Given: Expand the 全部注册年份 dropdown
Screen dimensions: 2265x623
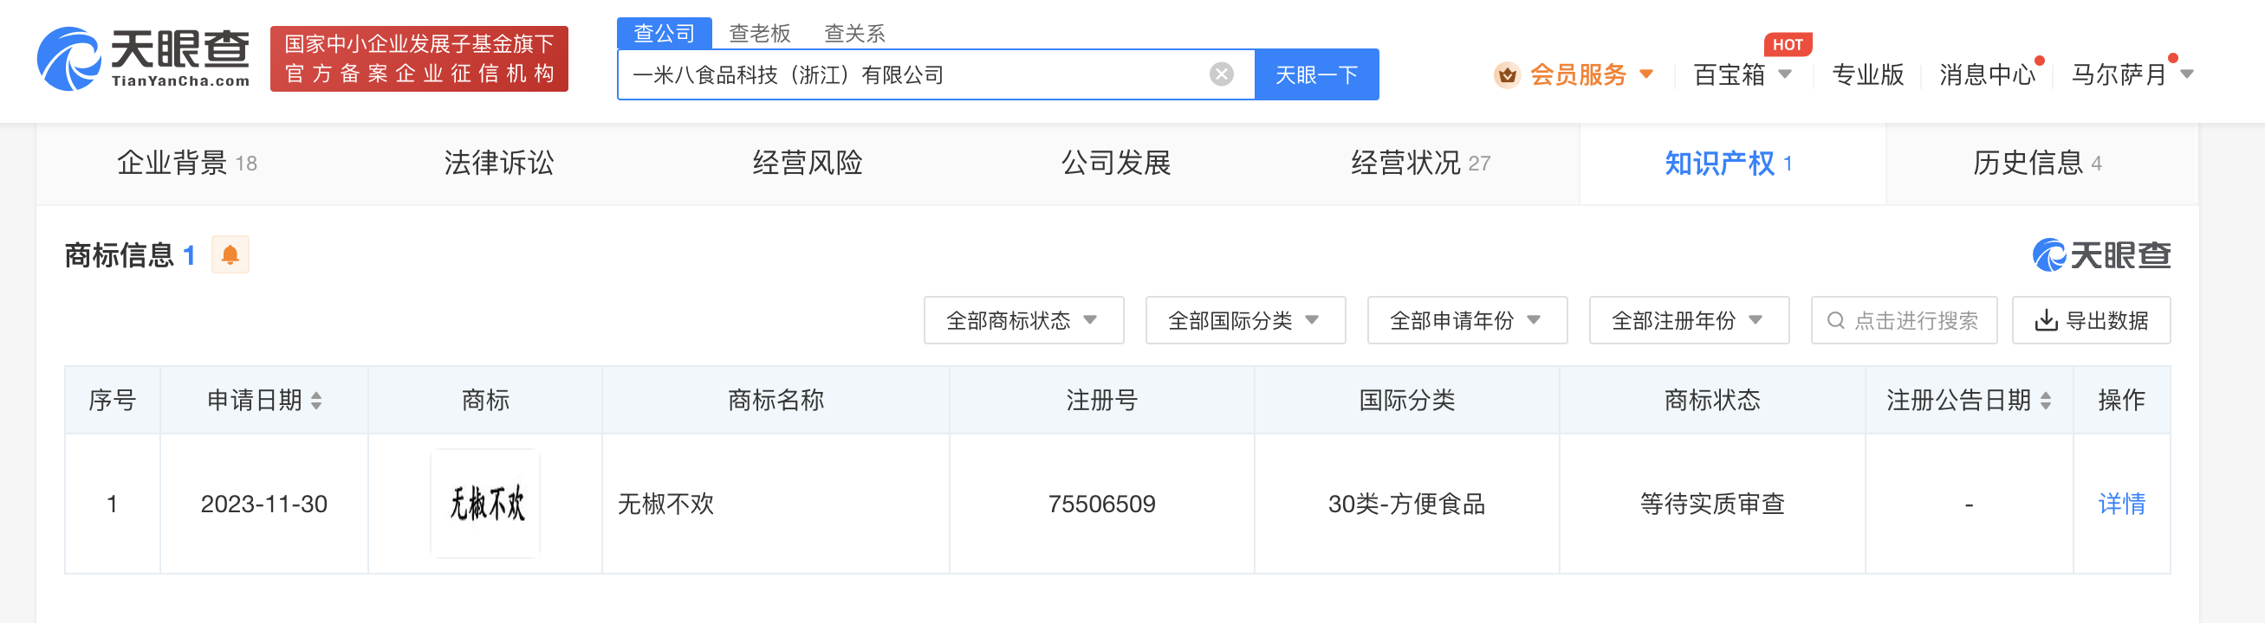Looking at the screenshot, I should [x=1688, y=320].
